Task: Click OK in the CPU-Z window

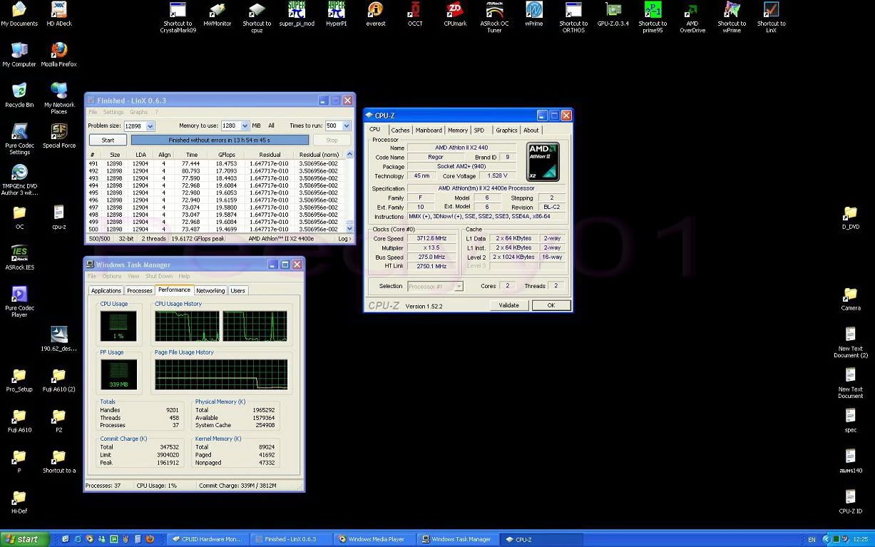Action: 551,305
